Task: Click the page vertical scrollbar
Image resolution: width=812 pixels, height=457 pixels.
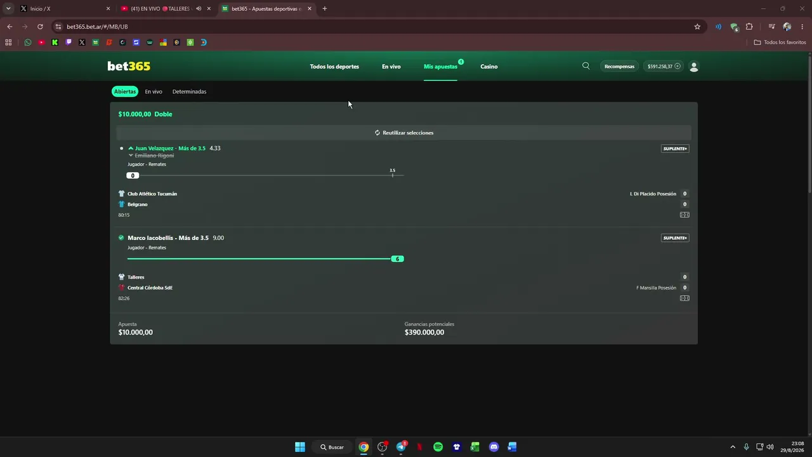Action: (809, 124)
